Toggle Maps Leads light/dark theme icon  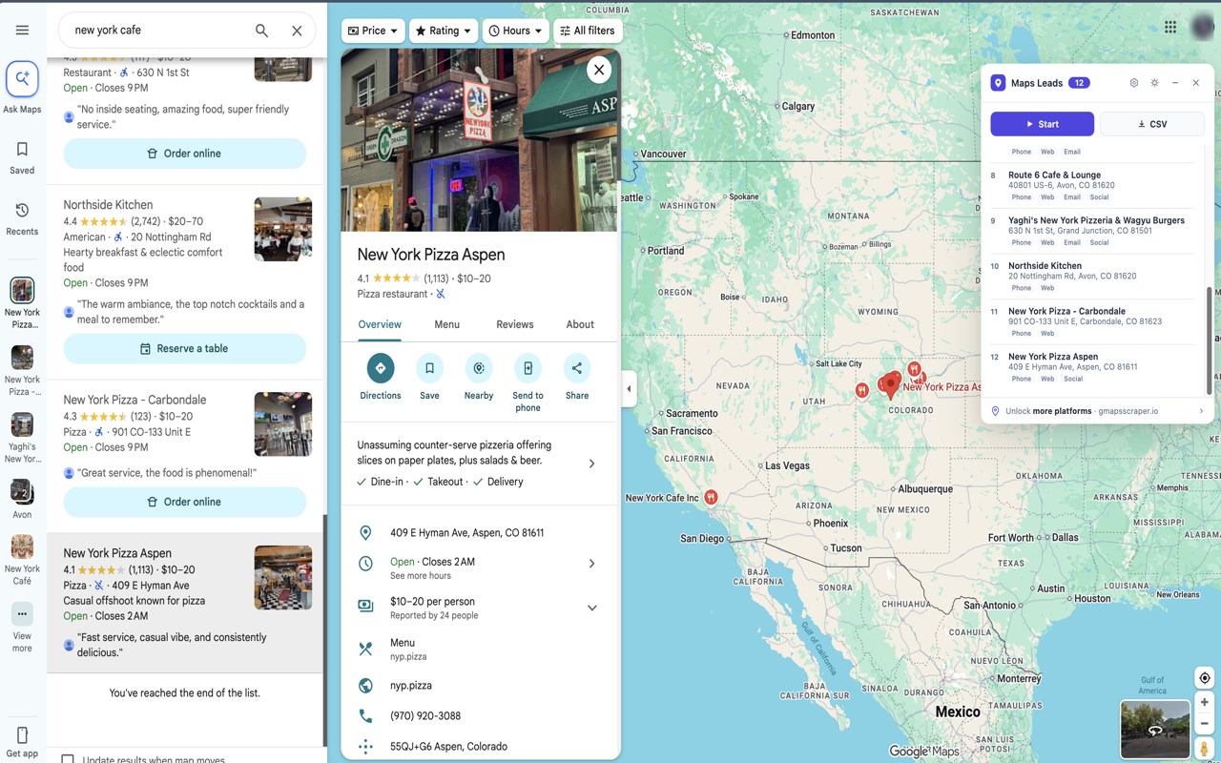point(1154,83)
